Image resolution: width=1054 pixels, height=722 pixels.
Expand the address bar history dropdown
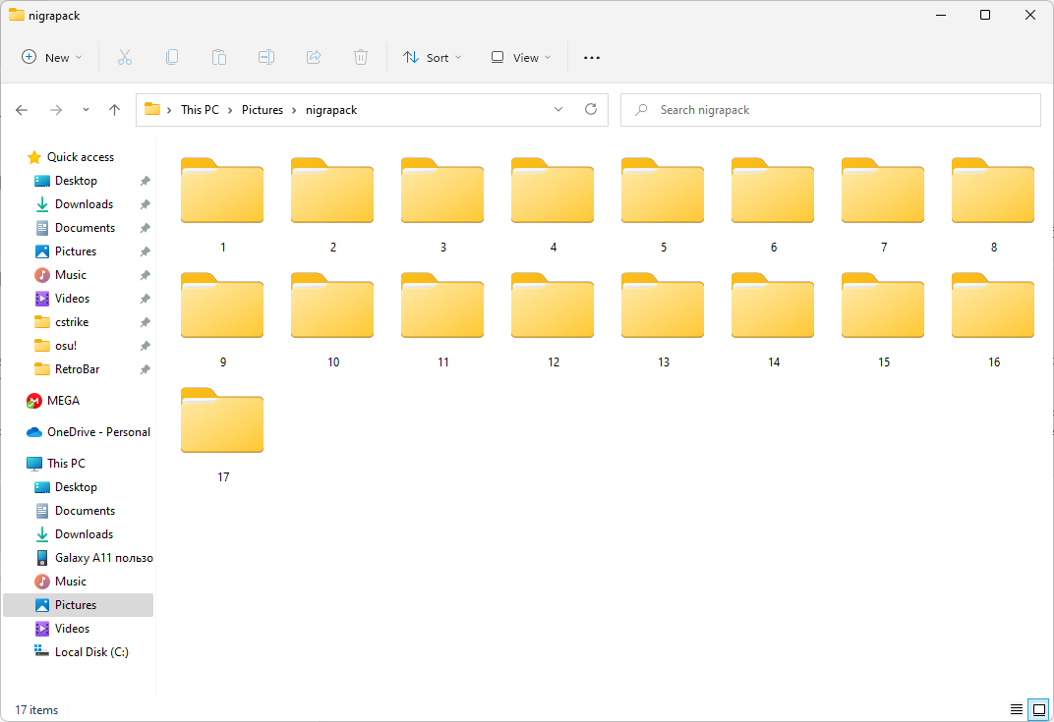click(x=557, y=110)
